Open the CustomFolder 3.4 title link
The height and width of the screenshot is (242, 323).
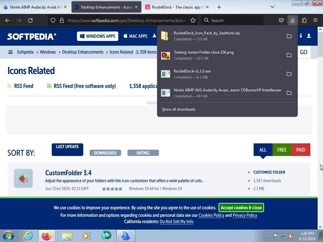(68, 173)
